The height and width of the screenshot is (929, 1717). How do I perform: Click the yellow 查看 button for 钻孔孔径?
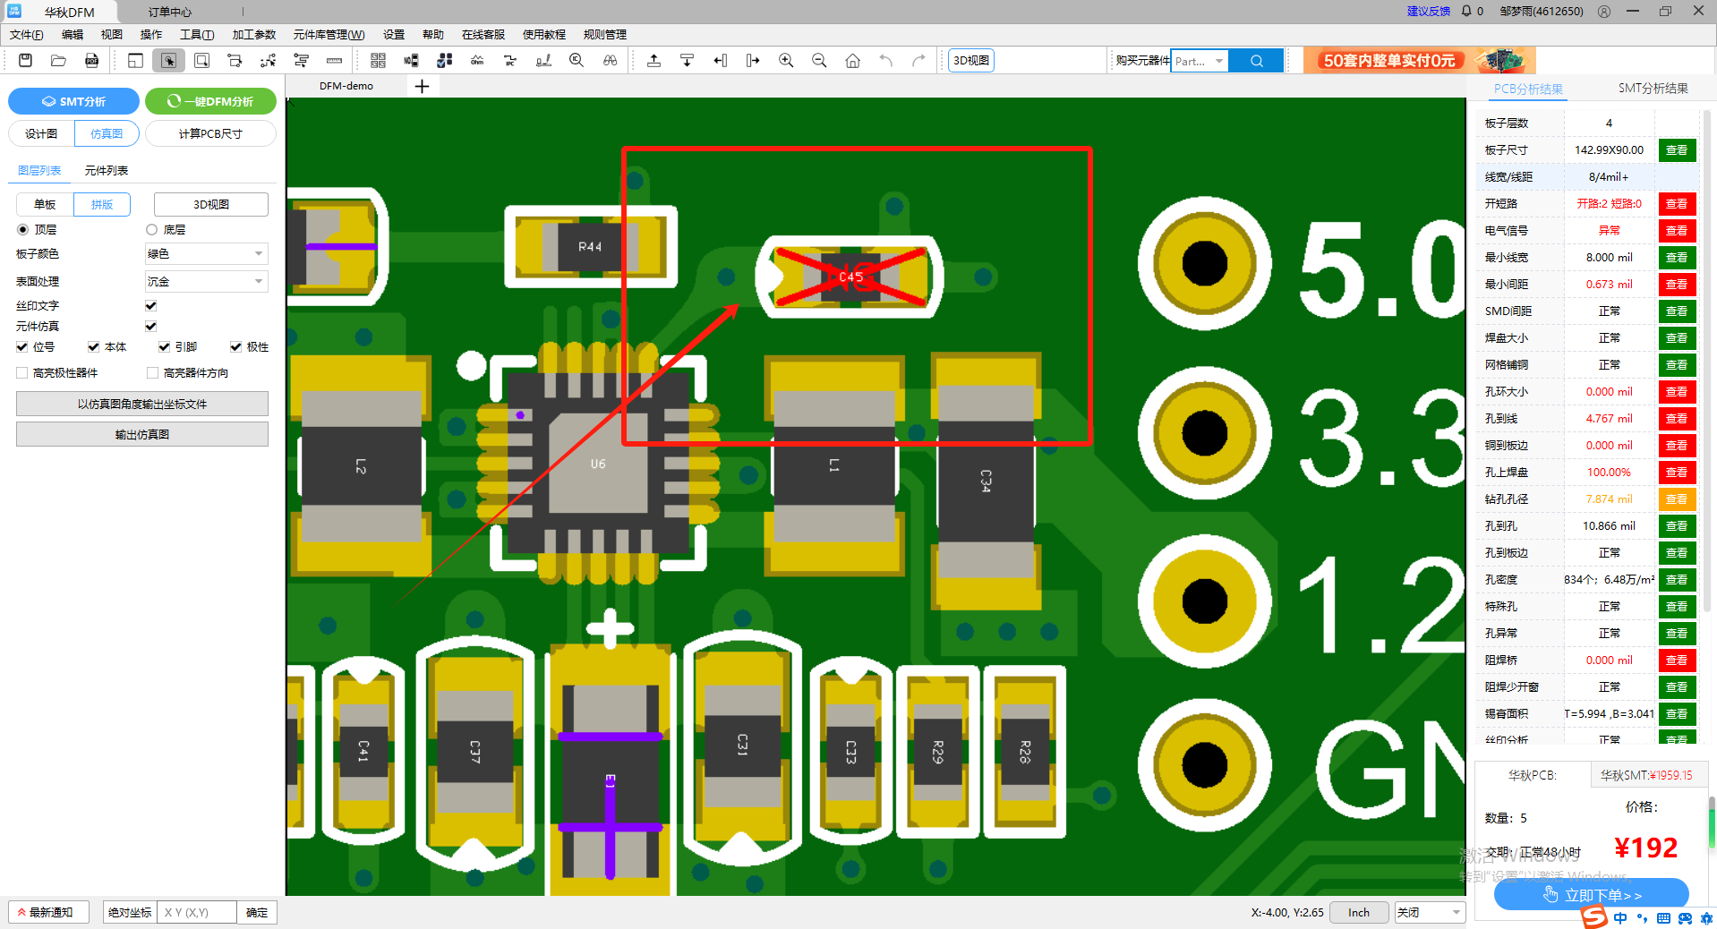pos(1676,499)
